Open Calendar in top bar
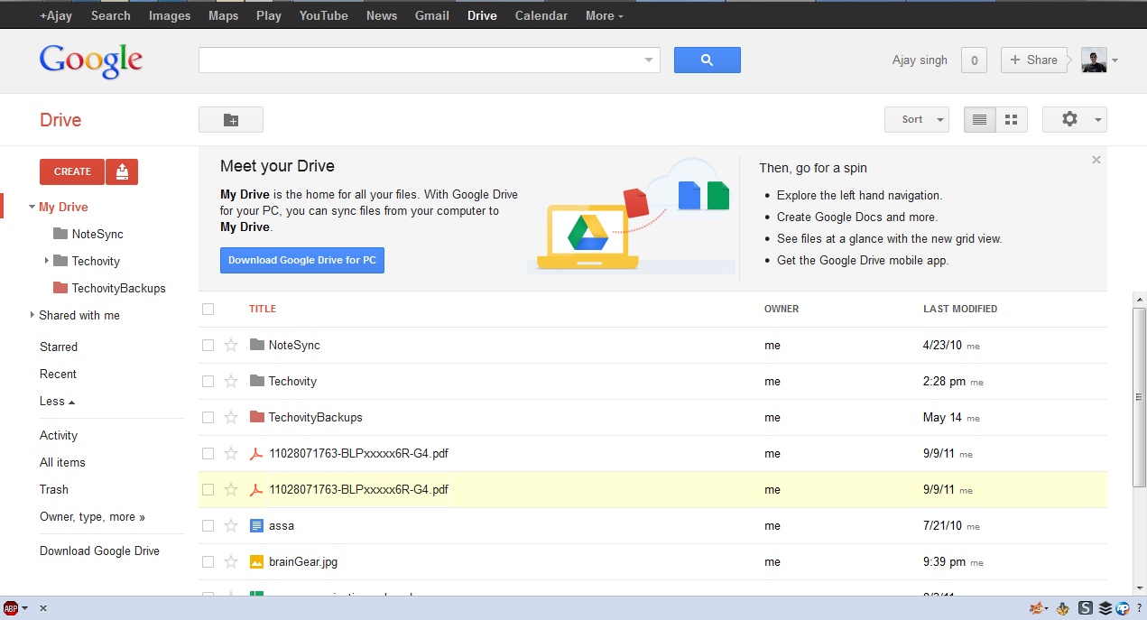Viewport: 1147px width, 620px height. (541, 15)
